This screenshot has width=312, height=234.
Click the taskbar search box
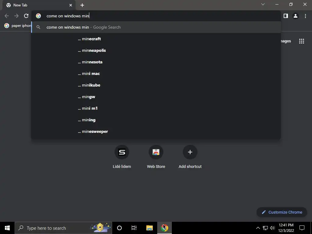pyautogui.click(x=63, y=228)
